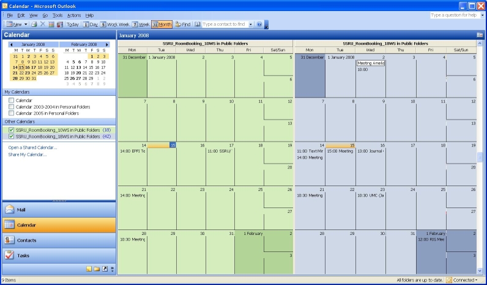Open Connected status dropdown in status bar
This screenshot has width=487, height=285.
pyautogui.click(x=464, y=280)
